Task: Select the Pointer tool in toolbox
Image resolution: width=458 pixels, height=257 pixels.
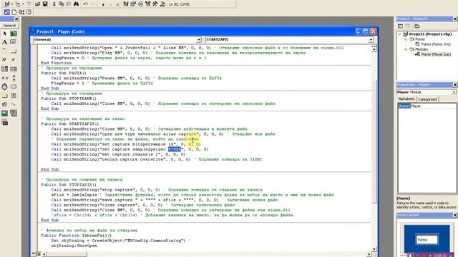Action: [x=5, y=34]
